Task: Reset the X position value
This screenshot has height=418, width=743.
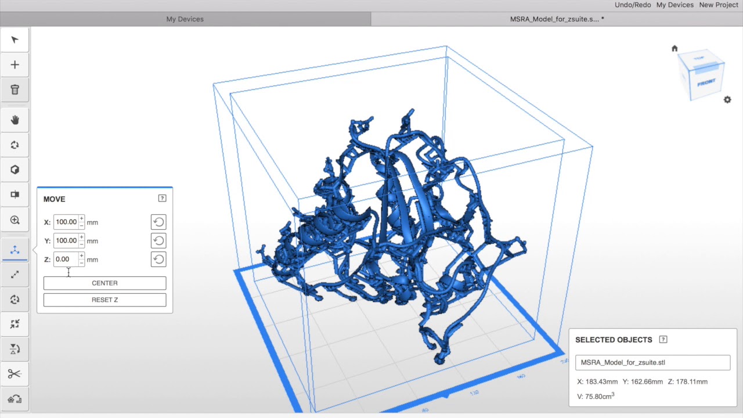Action: (158, 222)
